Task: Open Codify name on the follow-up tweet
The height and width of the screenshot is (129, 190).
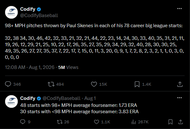Action: point(28,98)
